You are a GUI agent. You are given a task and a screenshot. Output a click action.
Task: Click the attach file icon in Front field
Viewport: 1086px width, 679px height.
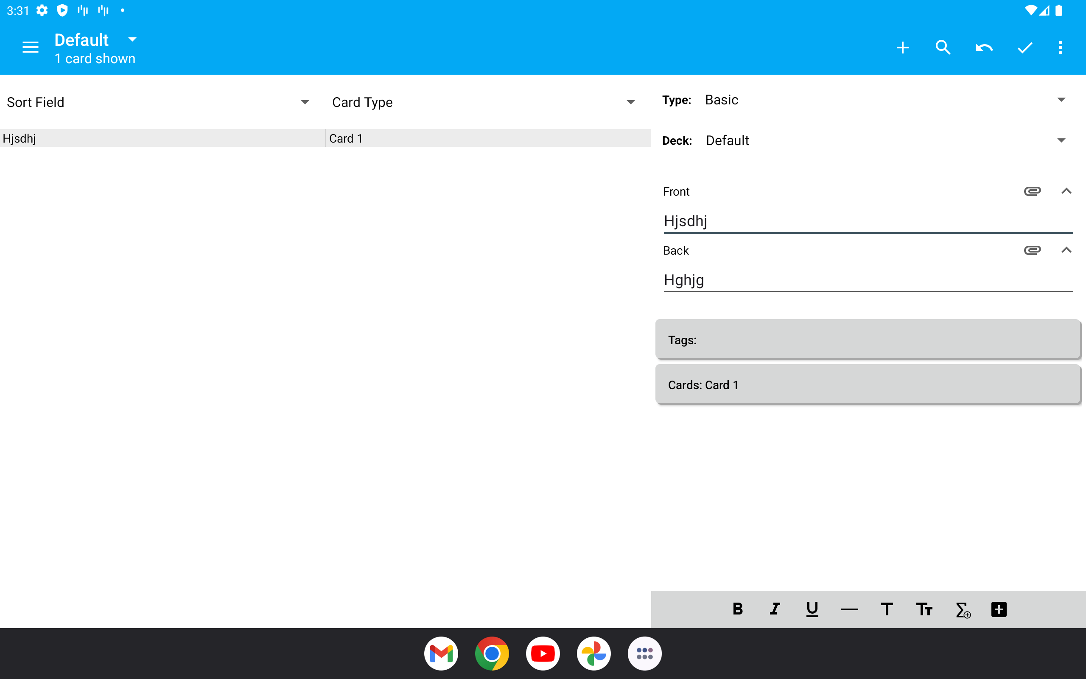[x=1032, y=191]
